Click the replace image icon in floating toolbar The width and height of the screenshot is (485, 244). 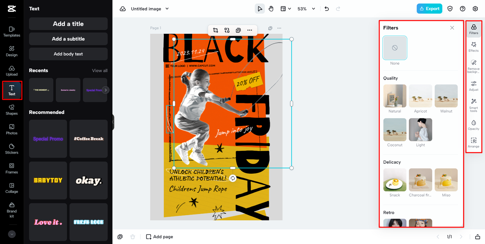pos(227,30)
